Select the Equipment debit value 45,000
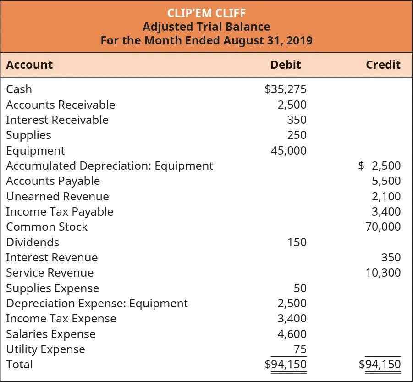 289,151
